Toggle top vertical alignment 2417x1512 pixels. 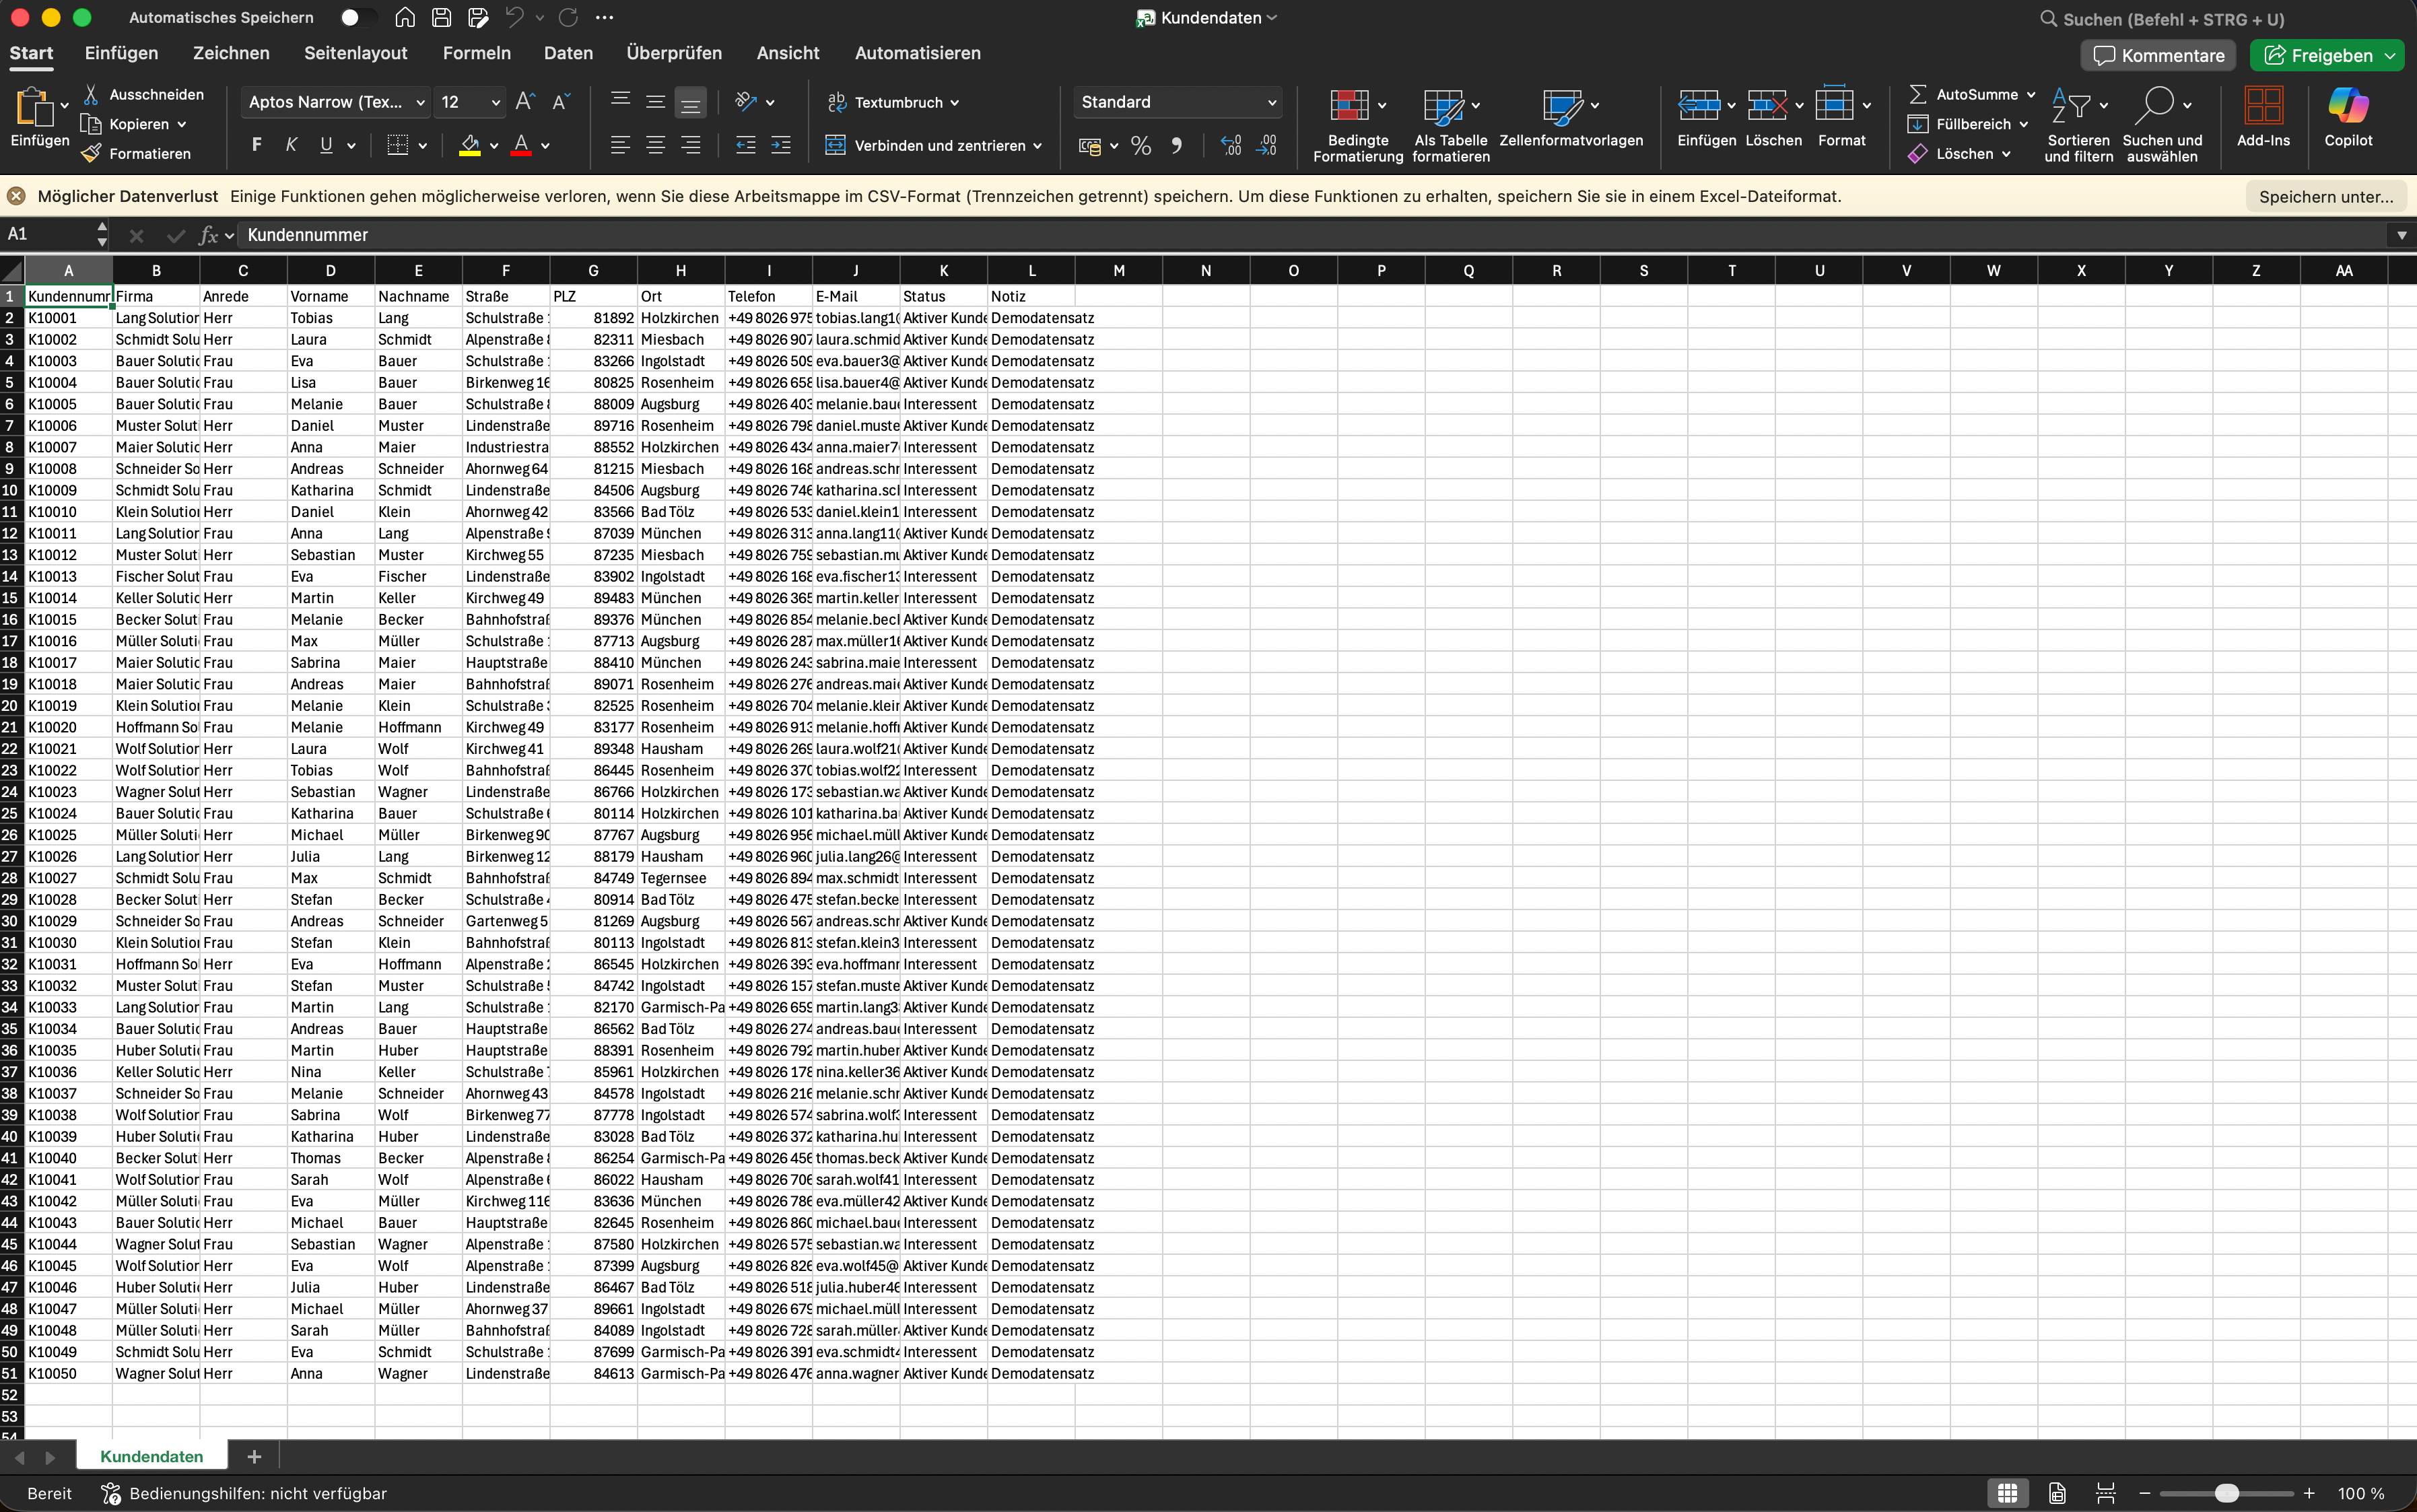620,102
